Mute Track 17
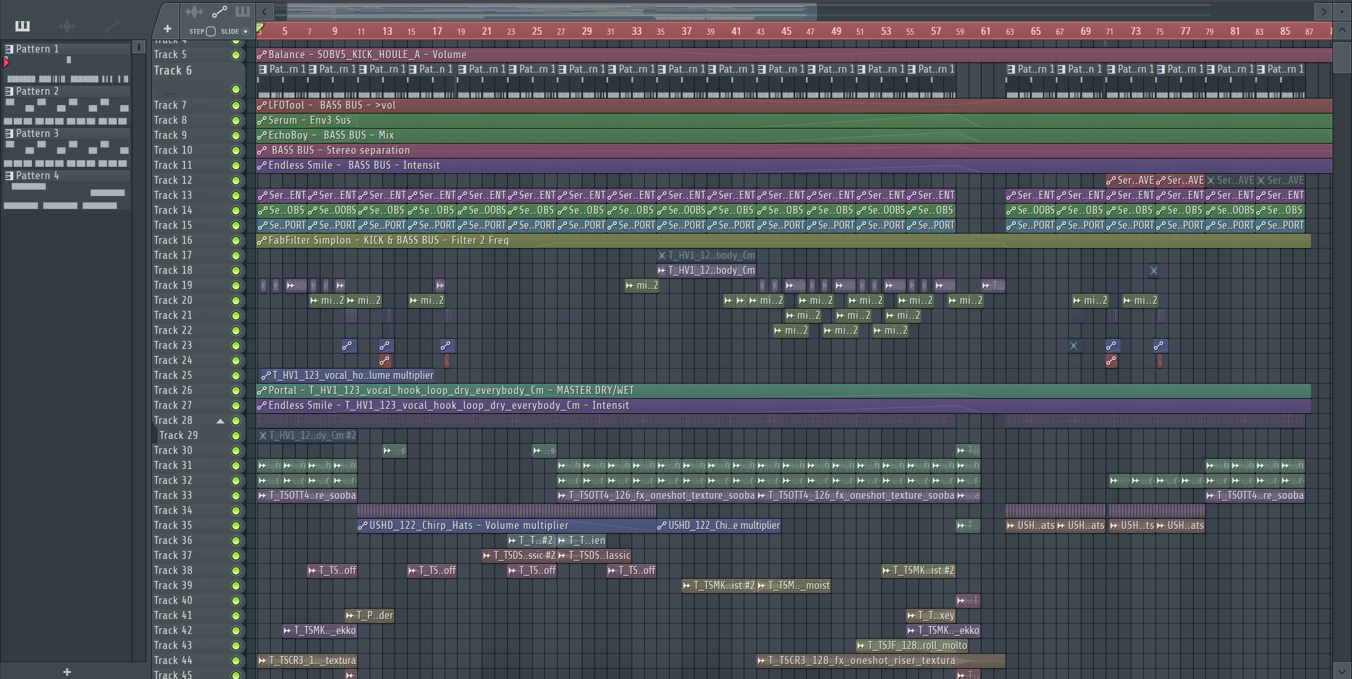Image resolution: width=1352 pixels, height=679 pixels. [236, 256]
